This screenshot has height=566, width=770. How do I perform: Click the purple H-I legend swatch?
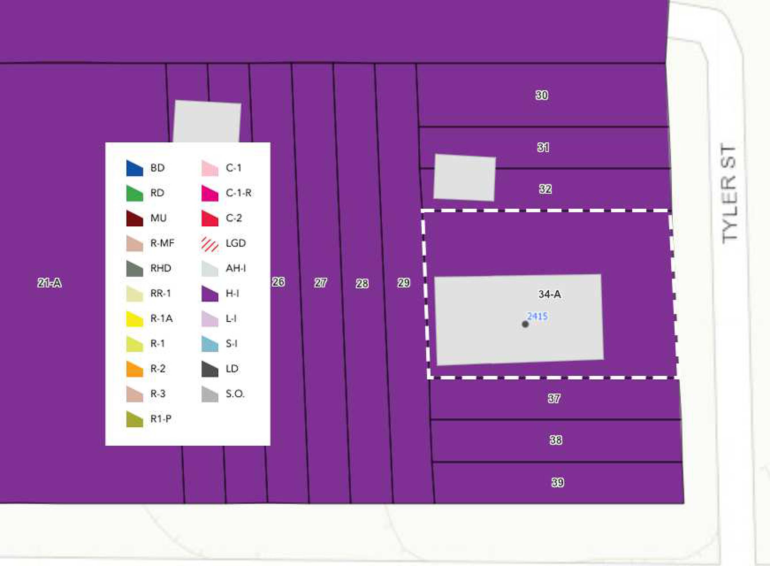[x=210, y=294]
